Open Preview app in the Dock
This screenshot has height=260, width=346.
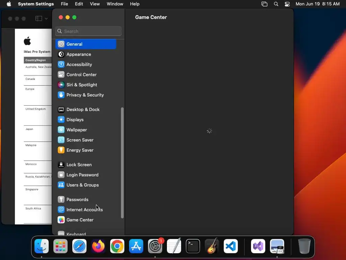click(277, 246)
